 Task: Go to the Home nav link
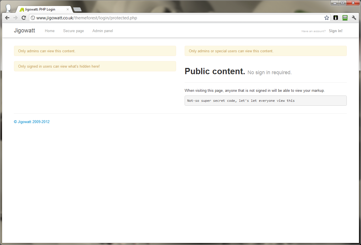coord(50,31)
